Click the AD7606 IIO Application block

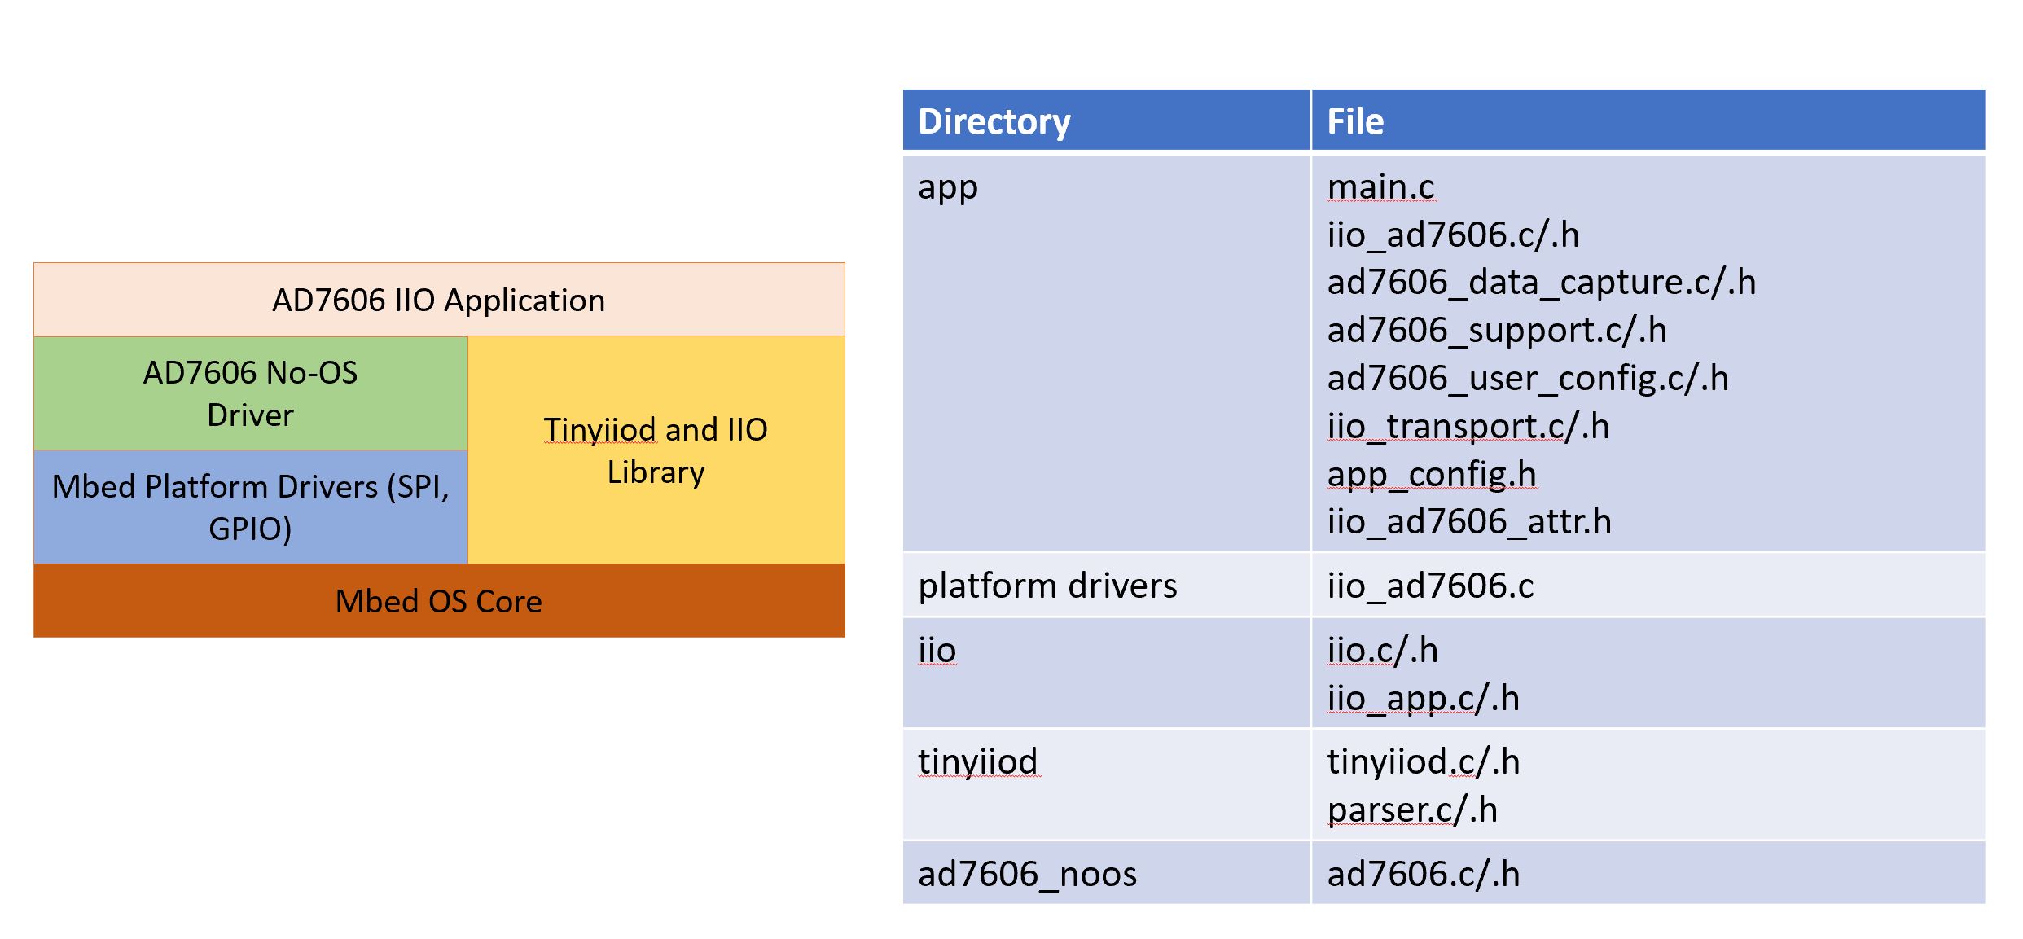[x=439, y=300]
